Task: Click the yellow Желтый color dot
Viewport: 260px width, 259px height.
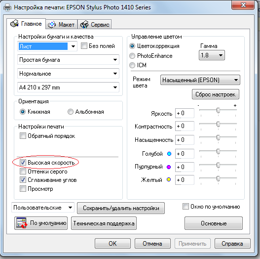Action: 169,180
